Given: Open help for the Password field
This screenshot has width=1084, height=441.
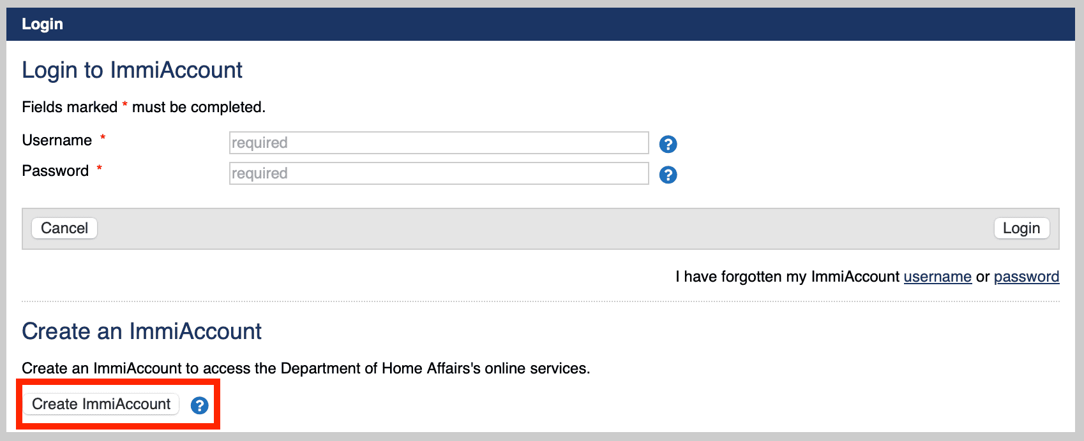Looking at the screenshot, I should [x=668, y=175].
